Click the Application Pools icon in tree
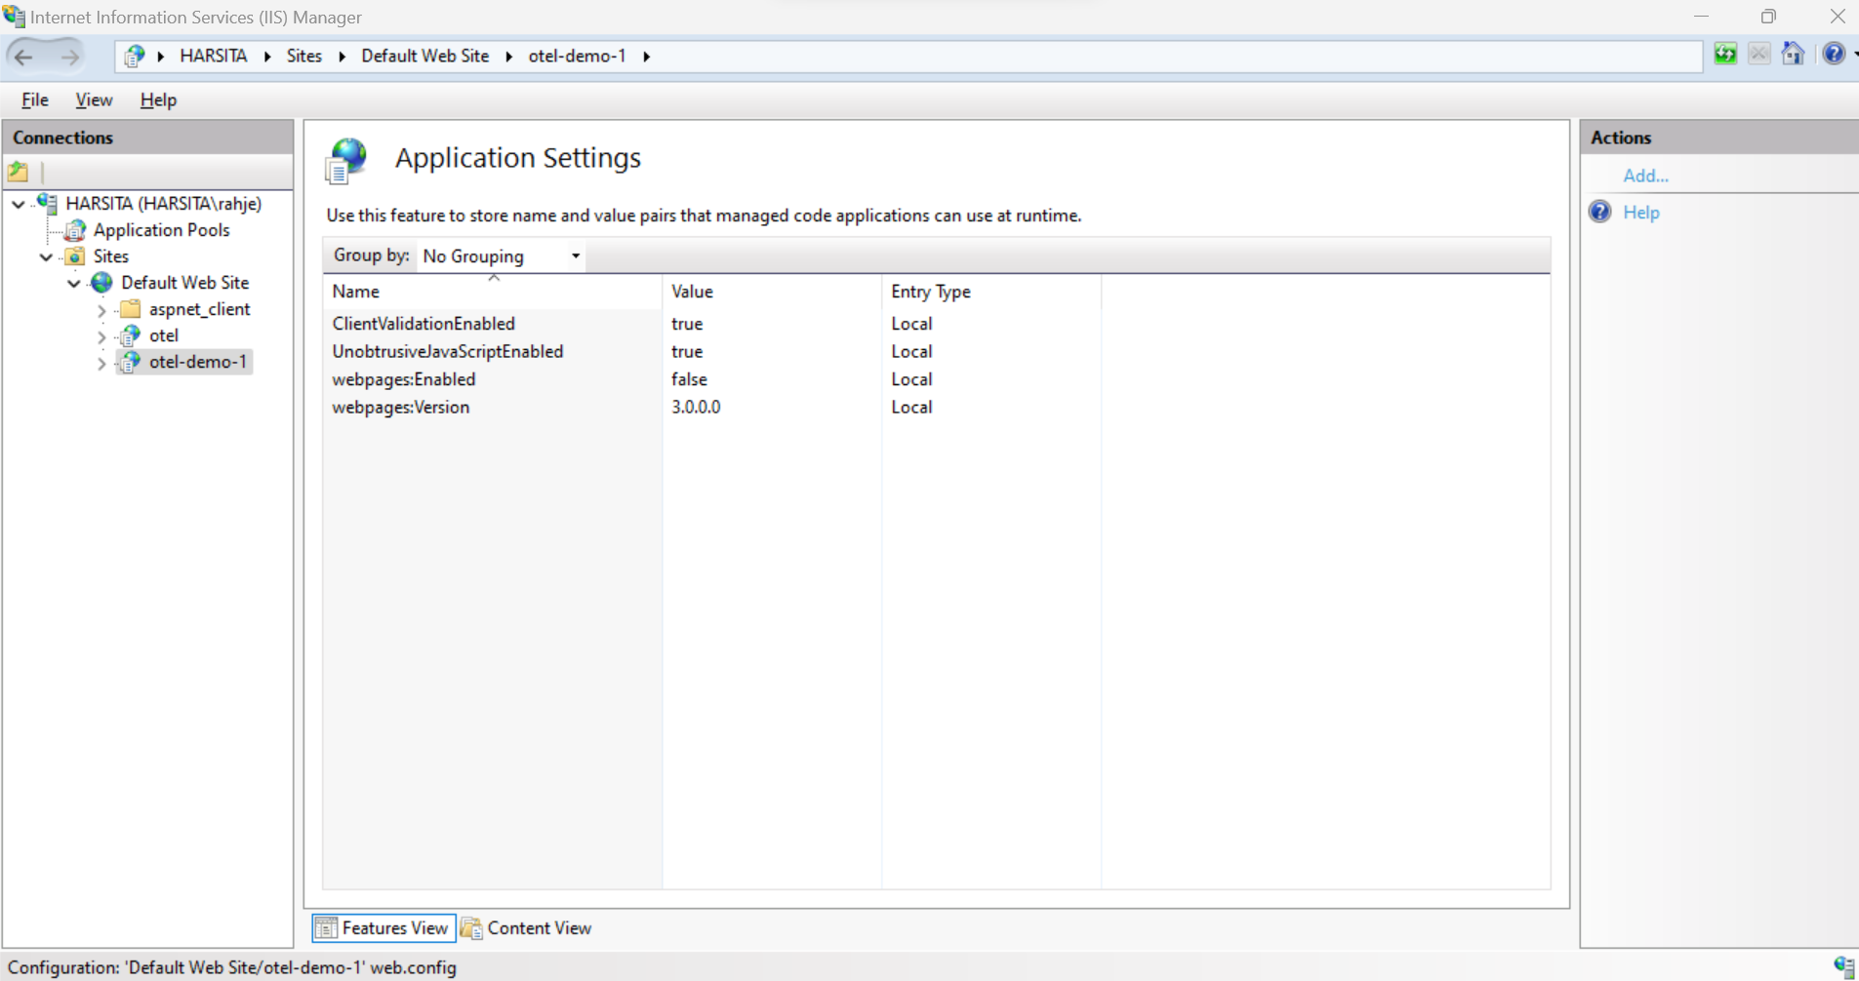Viewport: 1859px width, 981px height. 75,231
